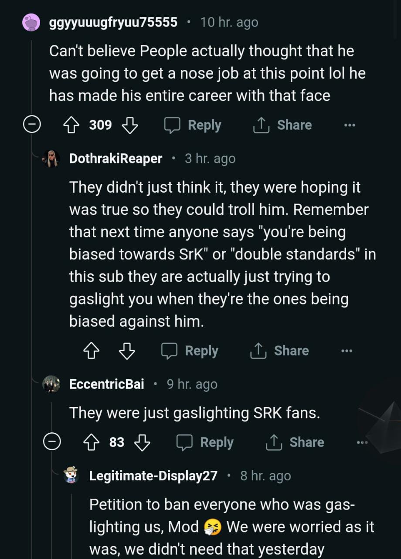Collapse EccentricBai's comment thread
This screenshot has height=559, width=401.
pyautogui.click(x=51, y=443)
